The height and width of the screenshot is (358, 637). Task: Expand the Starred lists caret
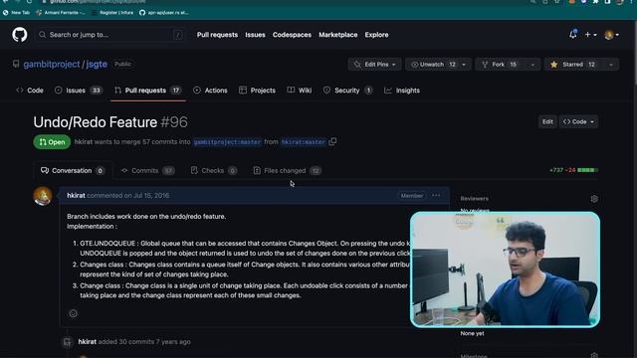[x=611, y=65]
